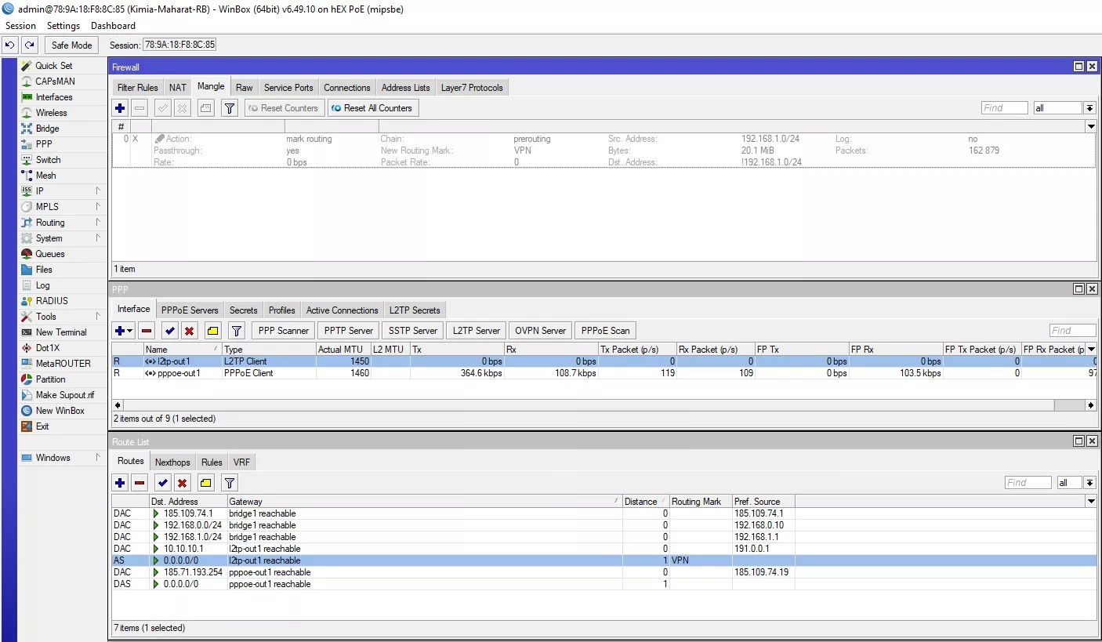Open Wireless from the sidebar

tap(52, 113)
